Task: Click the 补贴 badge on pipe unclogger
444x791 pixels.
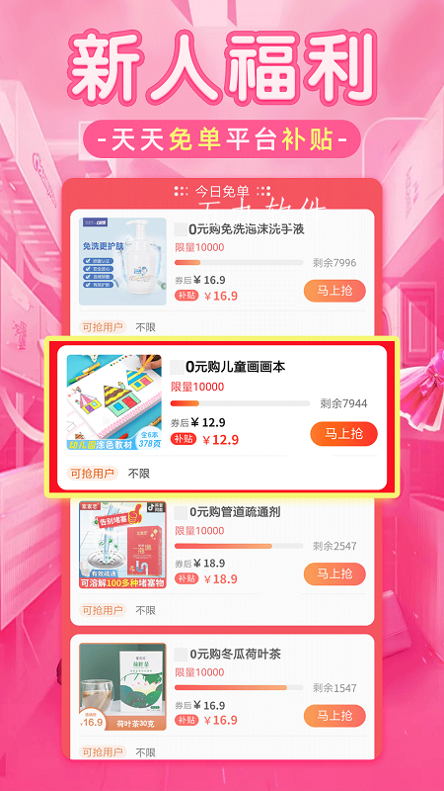Action: [186, 578]
